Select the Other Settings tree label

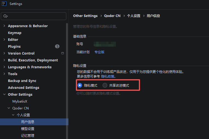point(20,94)
